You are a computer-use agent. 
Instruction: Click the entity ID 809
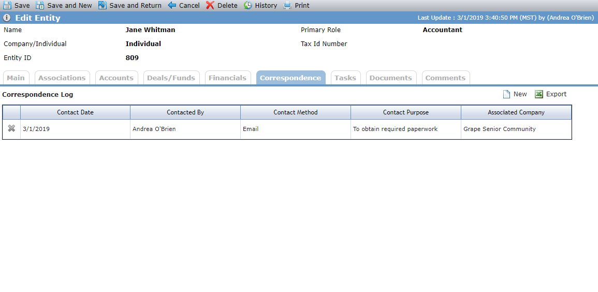(132, 58)
